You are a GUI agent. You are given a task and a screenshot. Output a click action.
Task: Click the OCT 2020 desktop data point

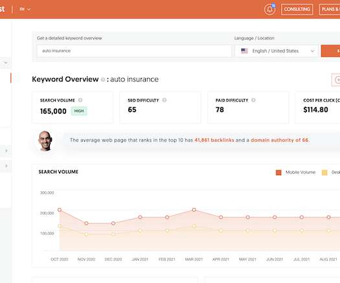pos(60,226)
